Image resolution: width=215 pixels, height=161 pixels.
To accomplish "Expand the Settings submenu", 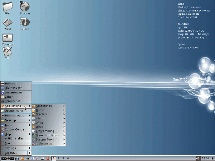I will (x=16, y=148).
